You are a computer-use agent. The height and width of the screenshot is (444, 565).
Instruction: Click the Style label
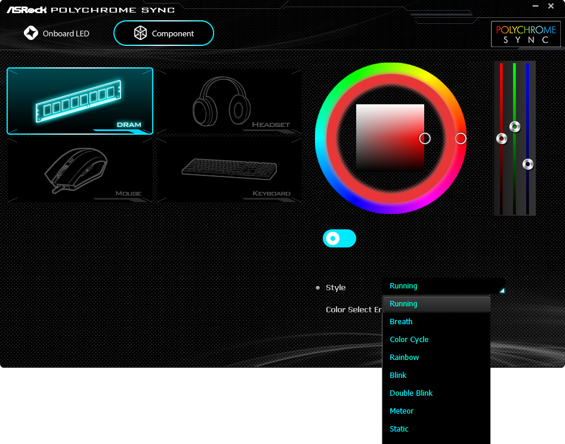pyautogui.click(x=335, y=287)
